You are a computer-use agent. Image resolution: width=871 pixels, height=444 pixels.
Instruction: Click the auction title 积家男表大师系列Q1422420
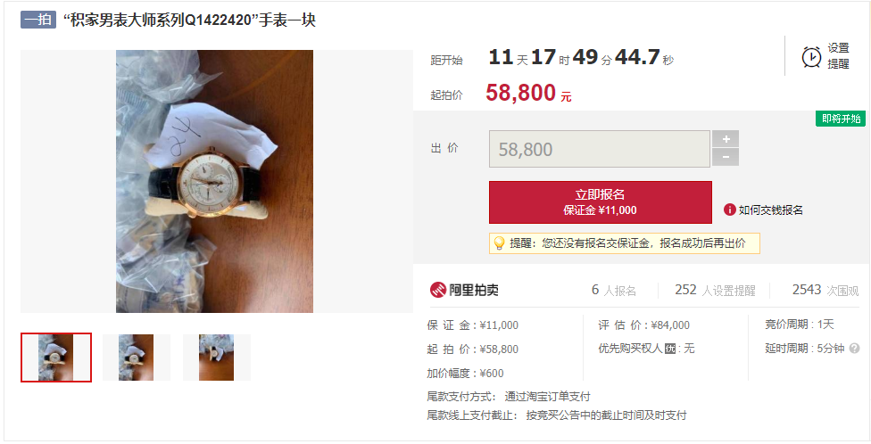click(x=189, y=21)
